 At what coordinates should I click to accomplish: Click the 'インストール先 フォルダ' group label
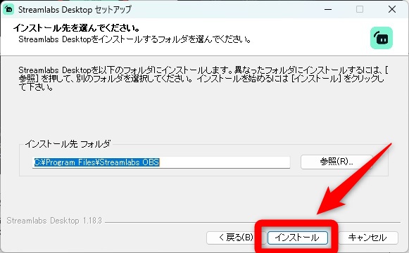tap(68, 143)
